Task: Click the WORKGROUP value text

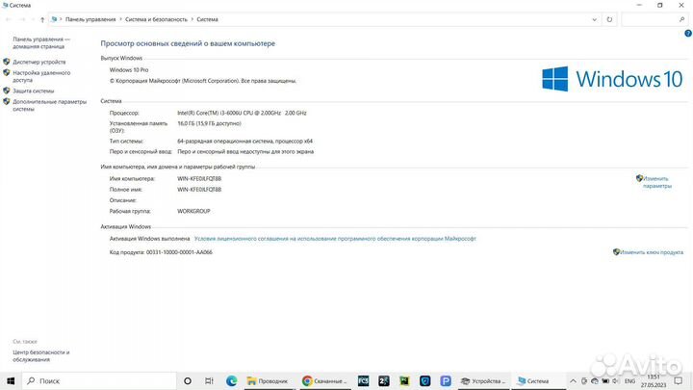Action: click(193, 211)
